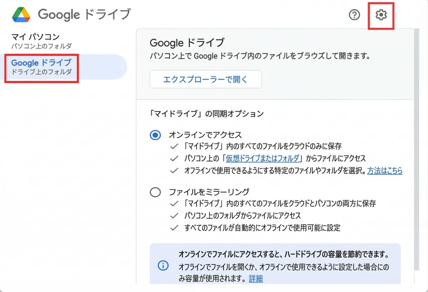Image resolution: width=428 pixels, height=292 pixels.
Task: Select the オンラインでアクセス radio button
Action: tap(155, 135)
